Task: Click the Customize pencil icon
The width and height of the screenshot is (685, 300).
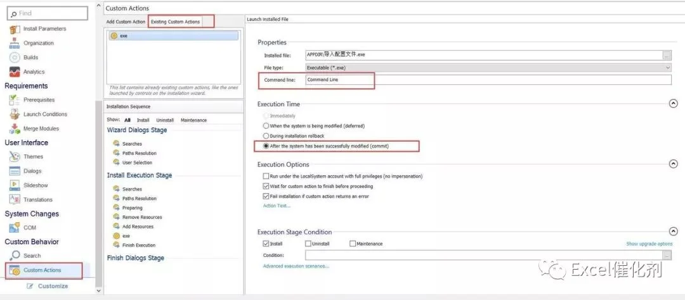Action: tap(30, 286)
